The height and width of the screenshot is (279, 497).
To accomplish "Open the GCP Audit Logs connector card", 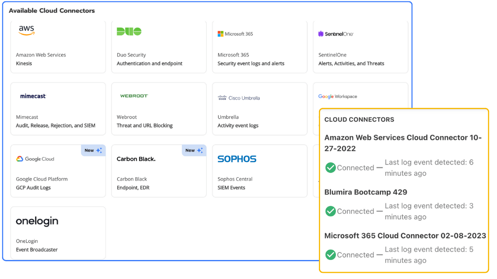I will tap(58, 171).
